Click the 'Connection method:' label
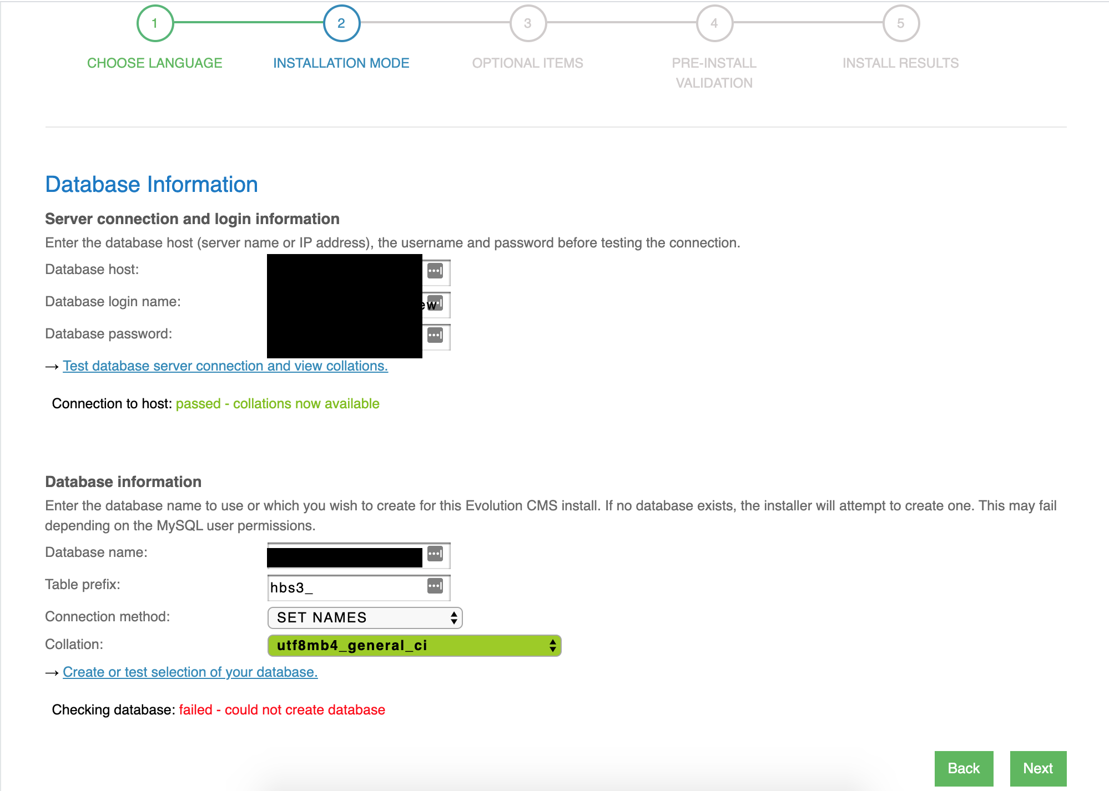Viewport: 1109px width, 791px height. [x=108, y=617]
